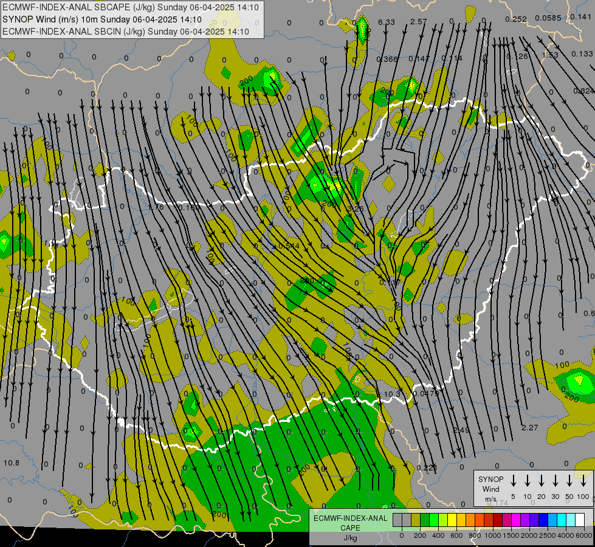Click the 10.8 value on the map
Screen dimensions: 595x547
[x=12, y=463]
